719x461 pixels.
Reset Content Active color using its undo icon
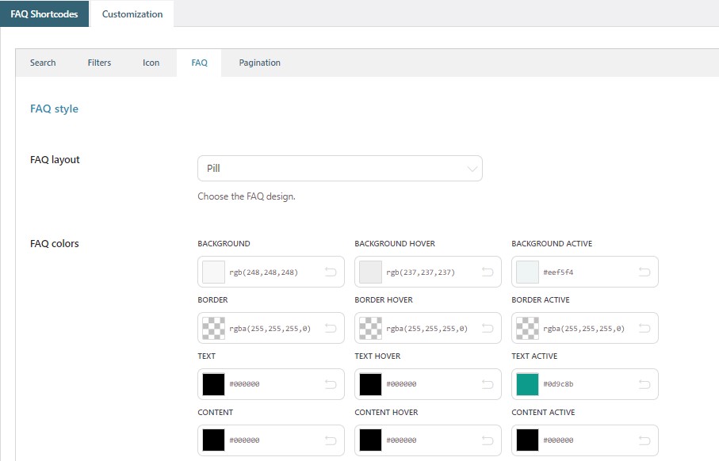tap(644, 440)
